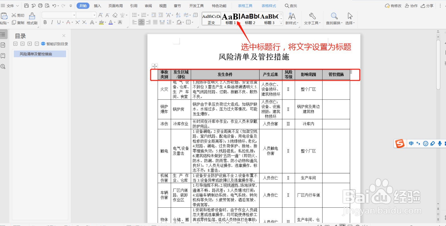This screenshot has width=446, height=226.
Task: Toggle Bold formatting
Action: [x=45, y=22]
